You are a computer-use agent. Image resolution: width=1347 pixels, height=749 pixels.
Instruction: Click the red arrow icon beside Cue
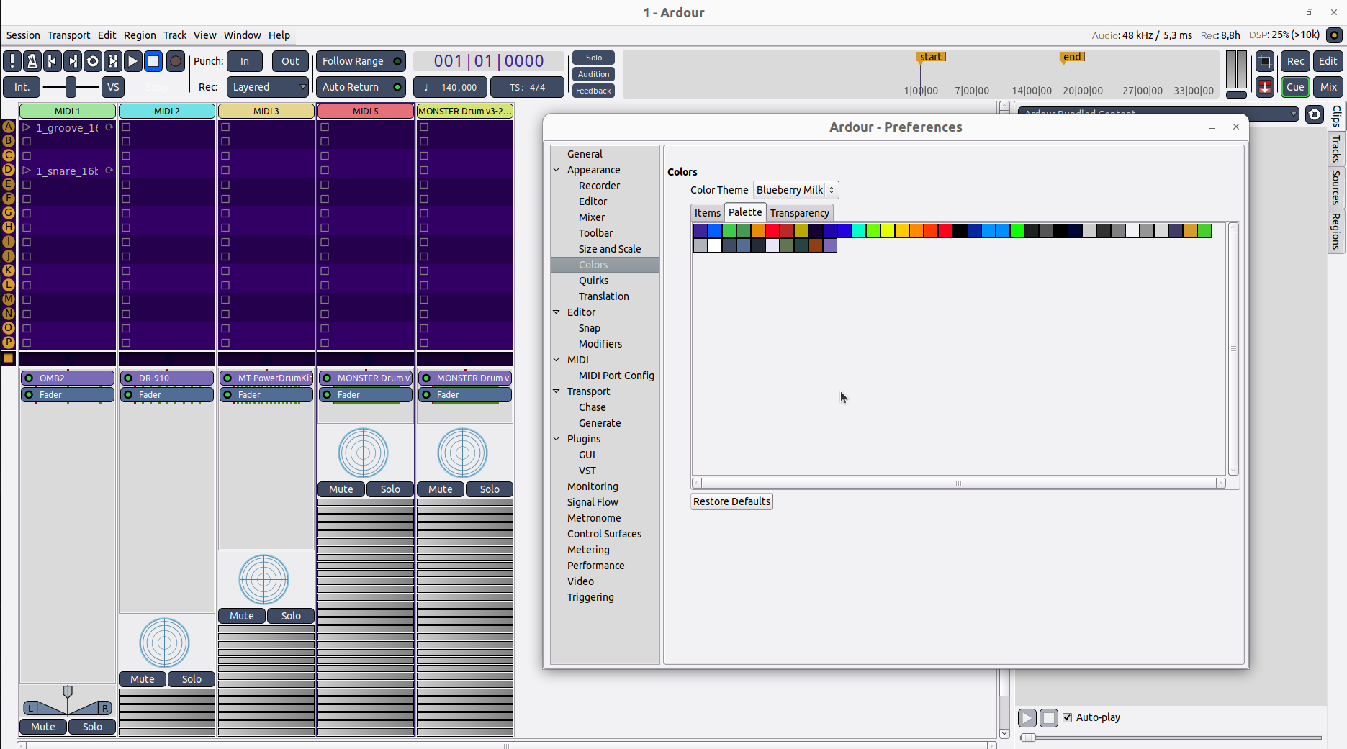tap(1265, 87)
